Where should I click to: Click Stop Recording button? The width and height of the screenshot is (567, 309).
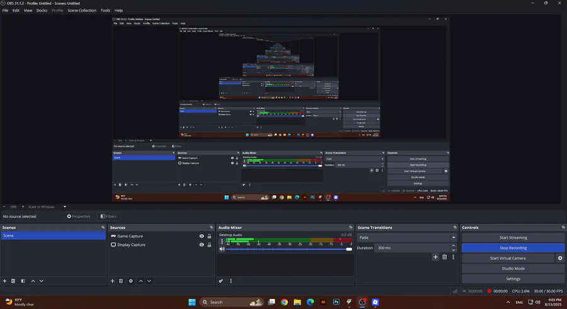click(513, 248)
